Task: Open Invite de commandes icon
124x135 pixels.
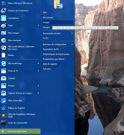Action: point(4,123)
